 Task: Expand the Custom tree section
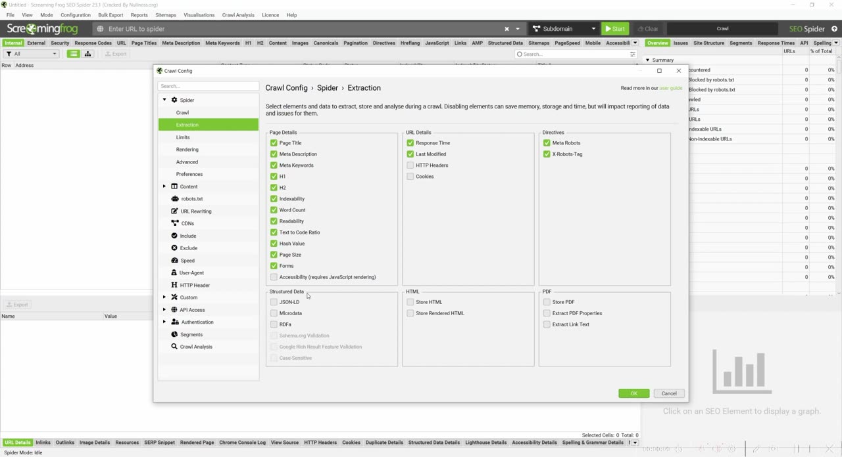point(164,297)
